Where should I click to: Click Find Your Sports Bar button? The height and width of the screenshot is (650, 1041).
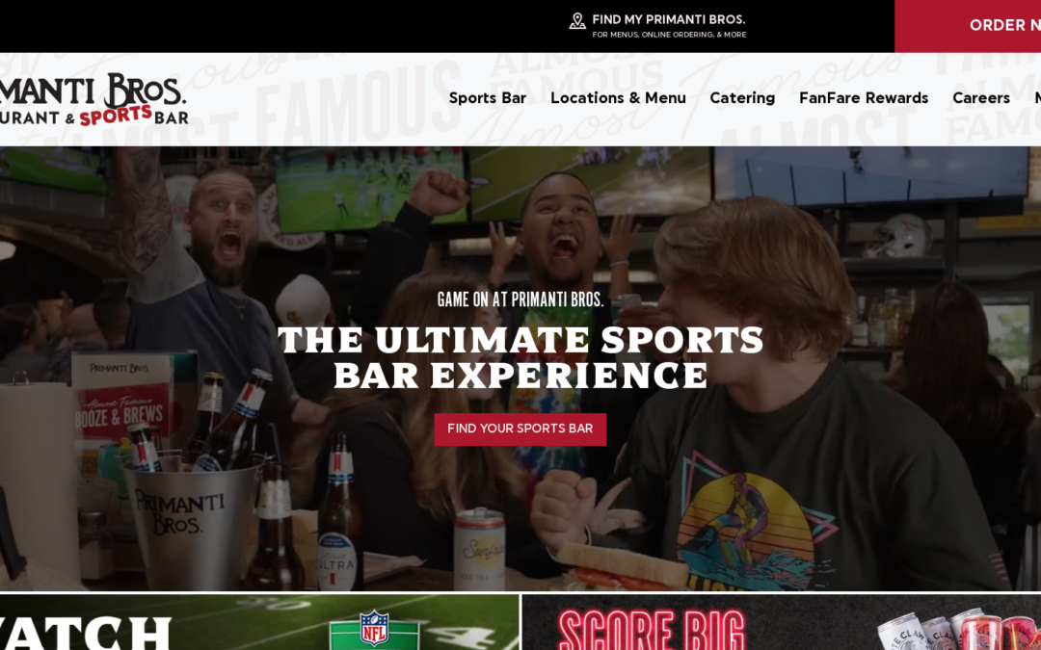point(520,429)
